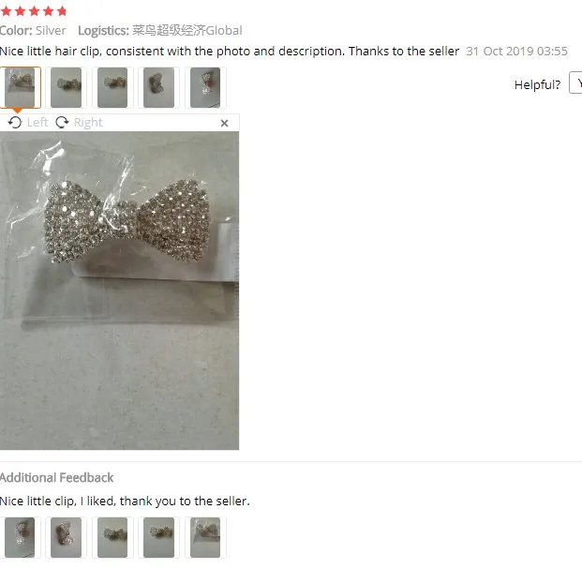Click the Right rotate label

point(88,123)
